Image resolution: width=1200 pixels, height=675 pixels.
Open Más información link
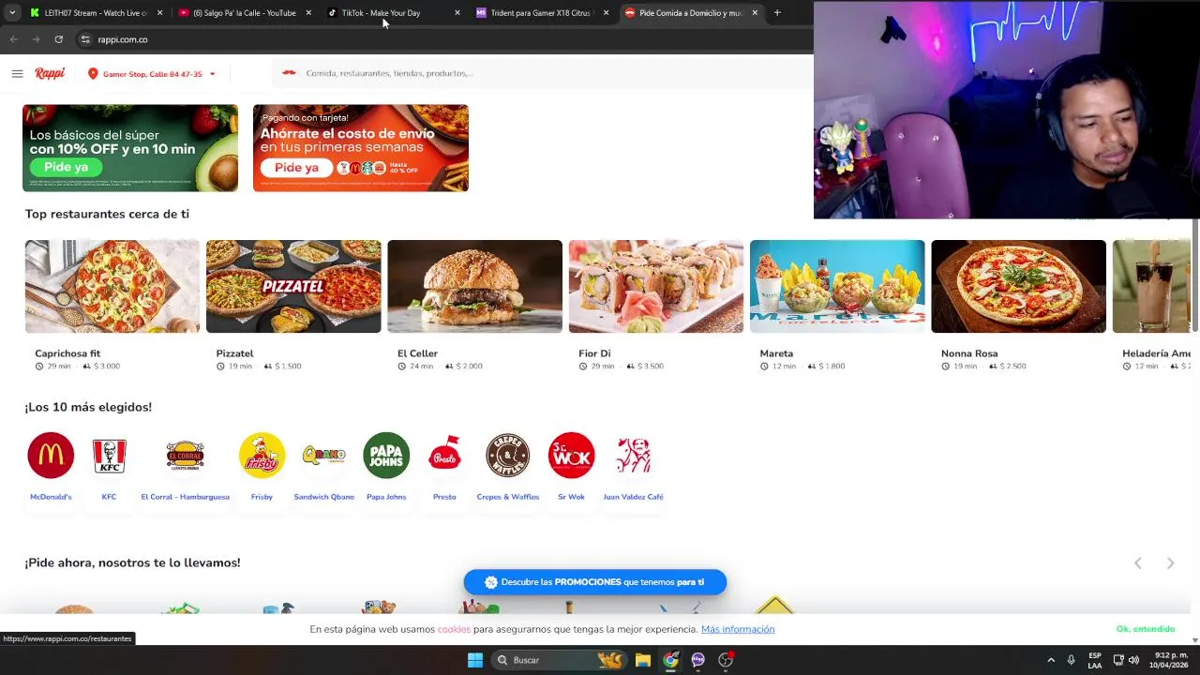[738, 629]
